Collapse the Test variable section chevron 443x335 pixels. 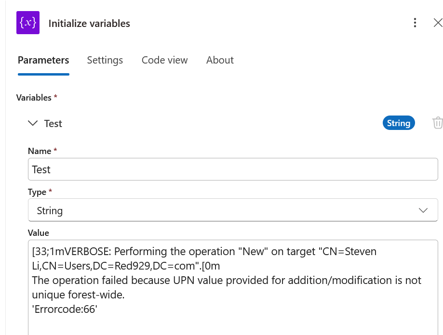pos(33,123)
